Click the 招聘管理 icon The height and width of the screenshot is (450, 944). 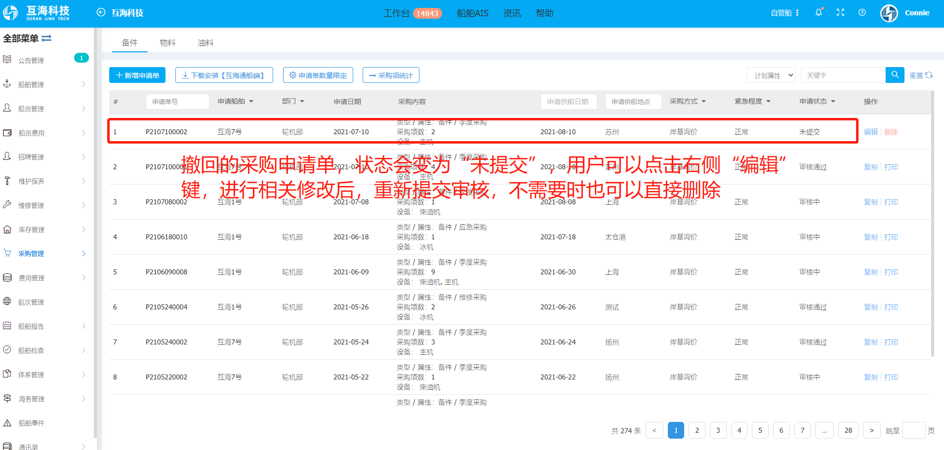point(7,156)
